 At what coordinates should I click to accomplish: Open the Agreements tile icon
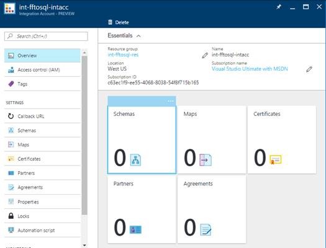coord(206,229)
